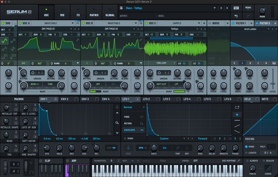
Task: Switch to the FX tab
Action: [x=78, y=12]
